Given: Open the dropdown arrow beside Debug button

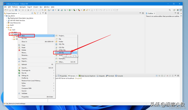Looking at the screenshot, I should click(x=67, y=10).
